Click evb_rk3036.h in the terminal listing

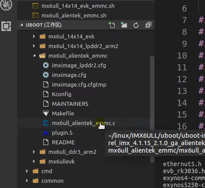point(184,171)
